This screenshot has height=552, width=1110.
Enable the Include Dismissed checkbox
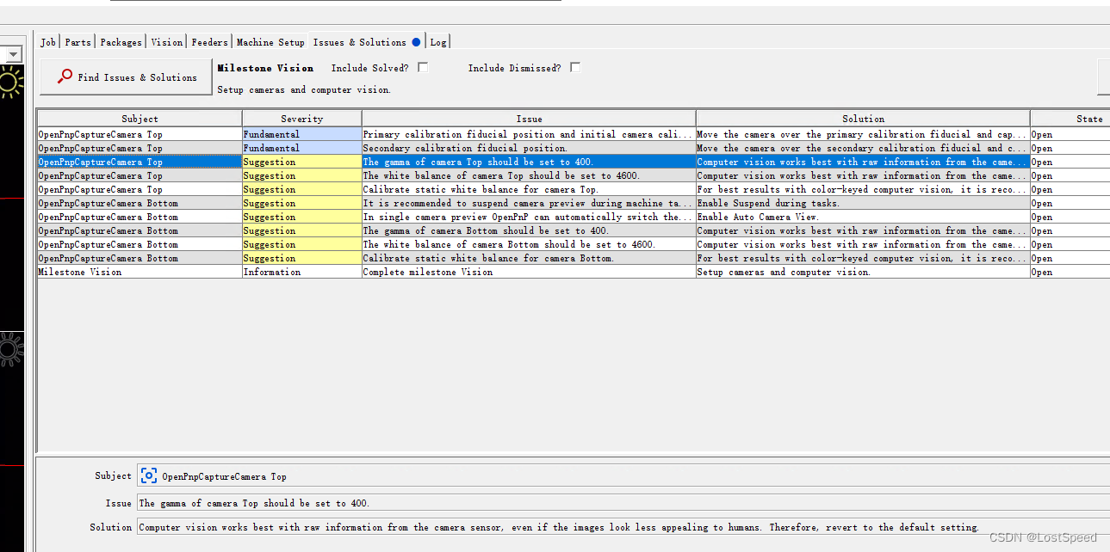click(x=574, y=67)
